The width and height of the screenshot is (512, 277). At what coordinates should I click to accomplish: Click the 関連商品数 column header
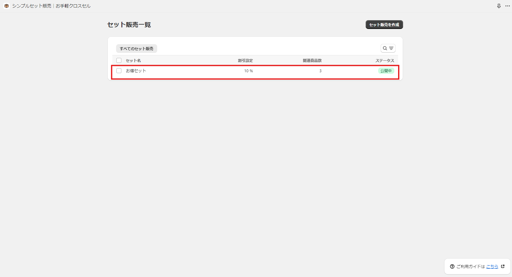tap(312, 61)
